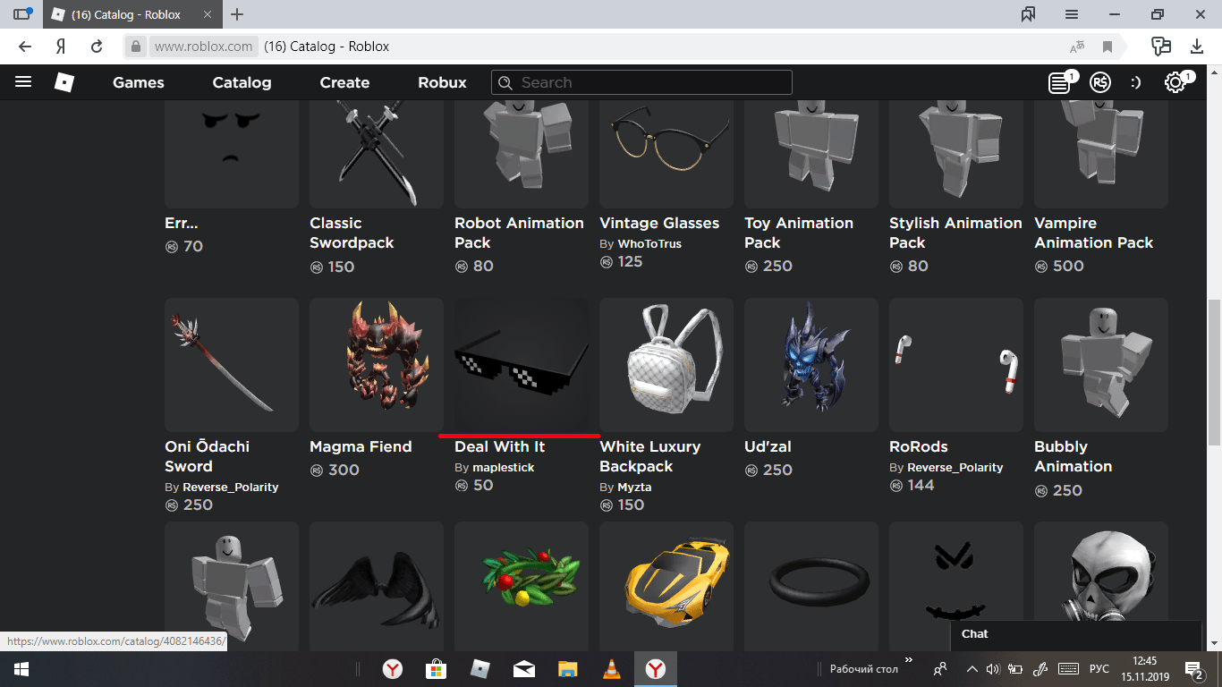Image resolution: width=1222 pixels, height=687 pixels.
Task: Go to the Catalog nav item
Action: point(242,82)
